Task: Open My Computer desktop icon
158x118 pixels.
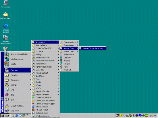Action: coord(6,4)
